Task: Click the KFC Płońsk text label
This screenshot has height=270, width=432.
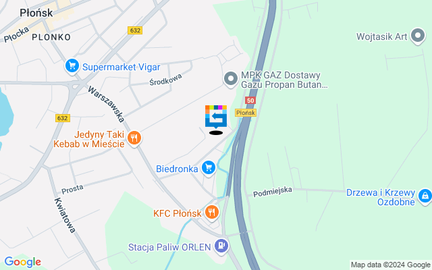Action: (x=178, y=213)
